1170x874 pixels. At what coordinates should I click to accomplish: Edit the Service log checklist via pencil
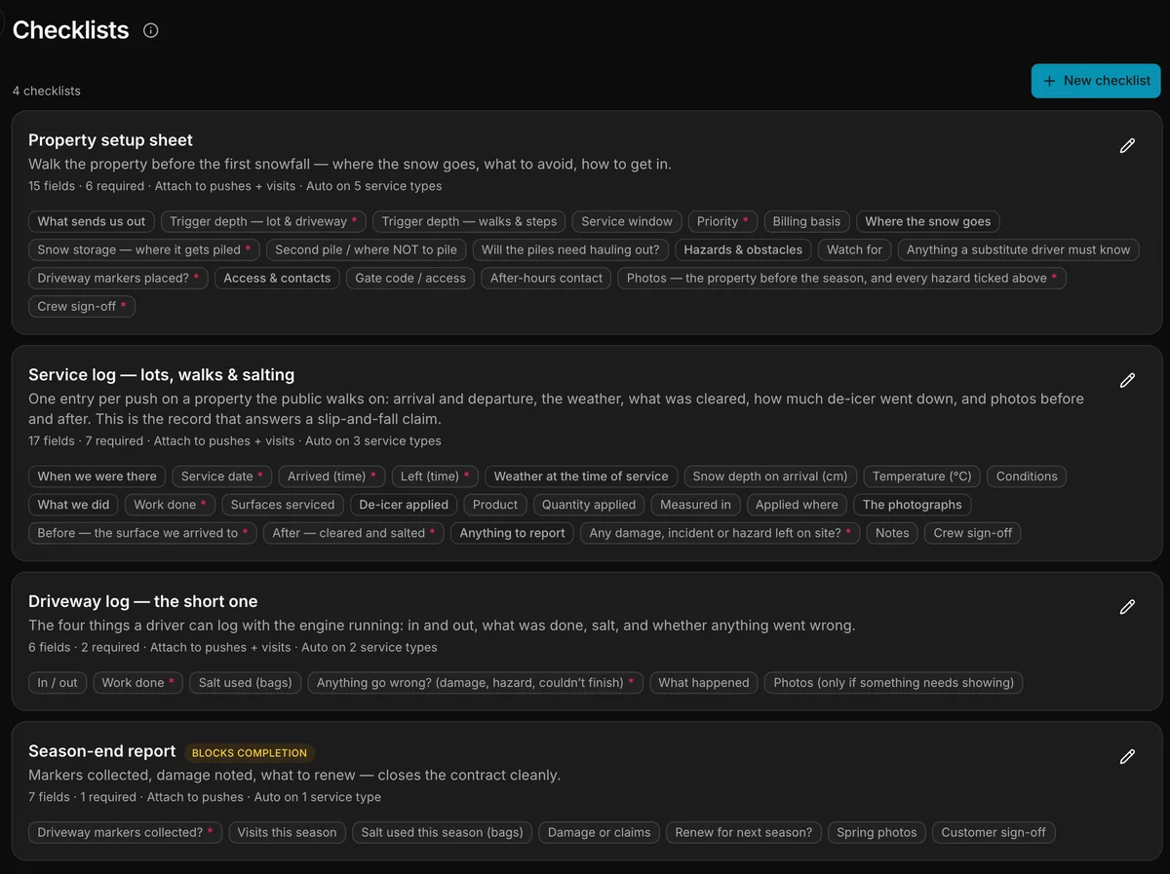click(x=1127, y=381)
